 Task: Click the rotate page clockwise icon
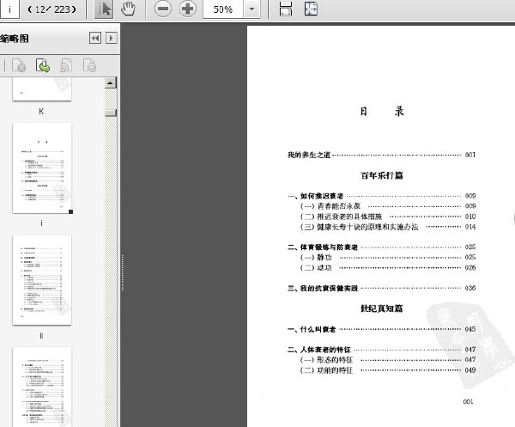coord(89,65)
